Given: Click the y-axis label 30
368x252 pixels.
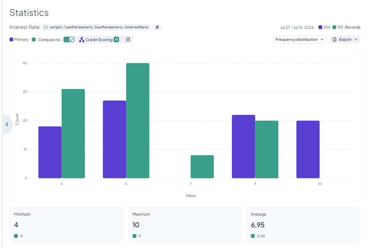Looking at the screenshot, I should tap(25, 92).
